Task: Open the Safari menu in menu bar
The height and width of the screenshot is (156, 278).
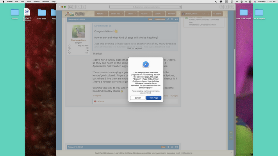Action: pyautogui.click(x=10, y=2)
